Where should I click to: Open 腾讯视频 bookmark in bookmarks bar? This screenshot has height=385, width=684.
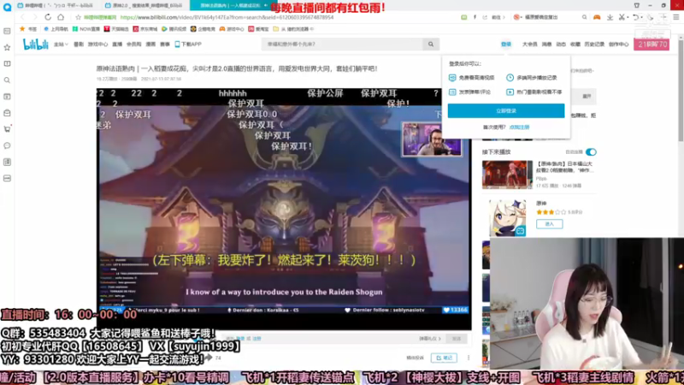pos(174,29)
